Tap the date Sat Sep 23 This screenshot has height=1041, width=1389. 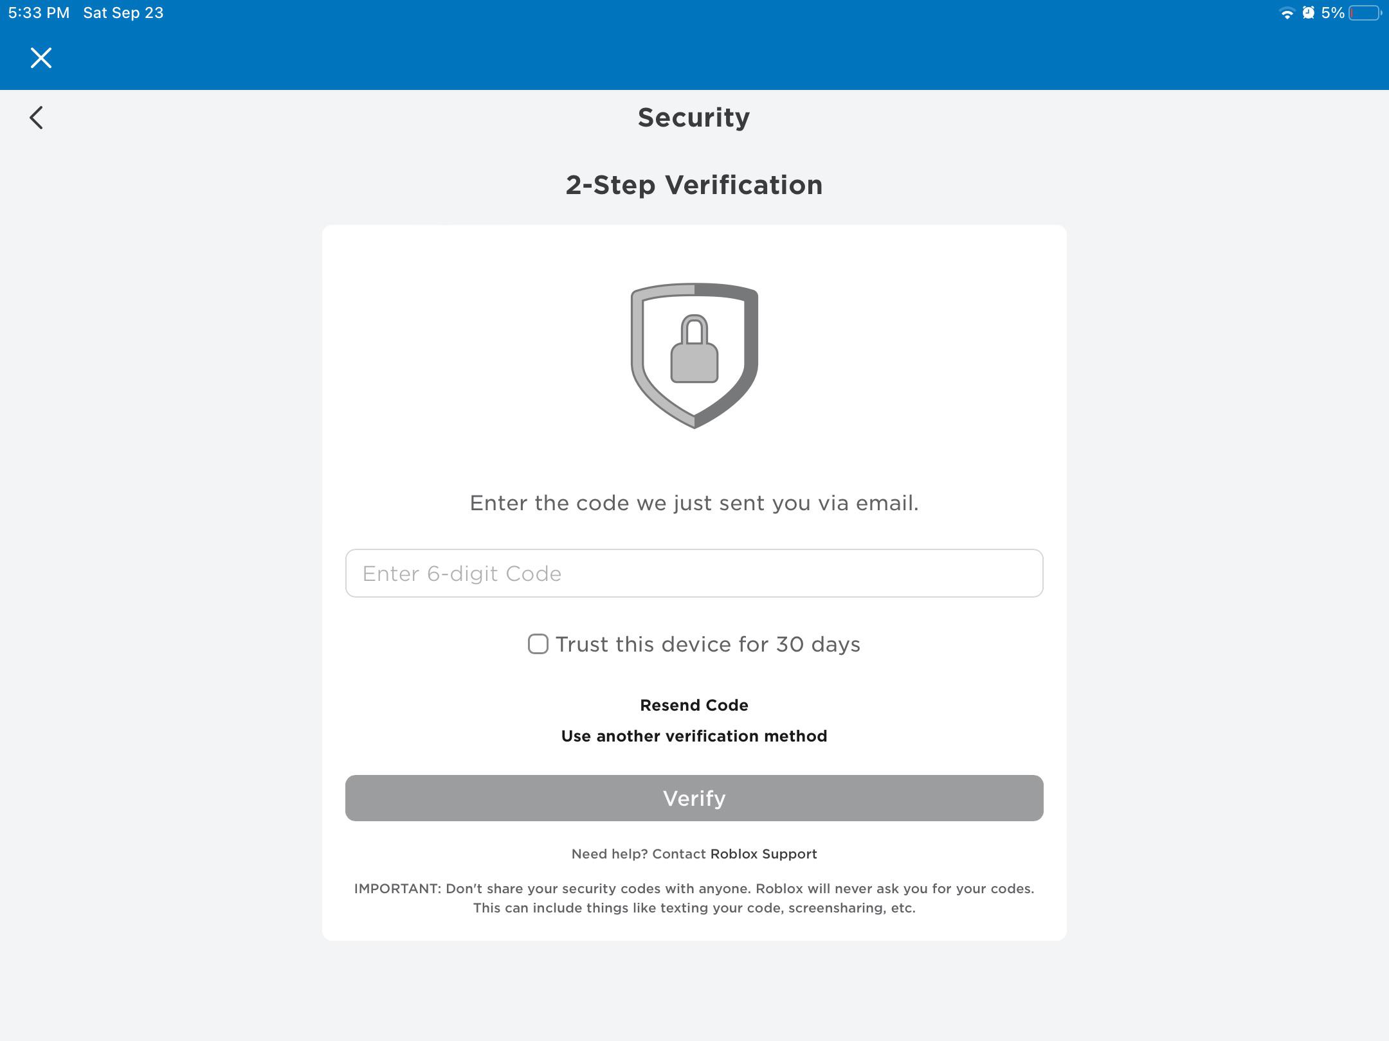(x=123, y=12)
